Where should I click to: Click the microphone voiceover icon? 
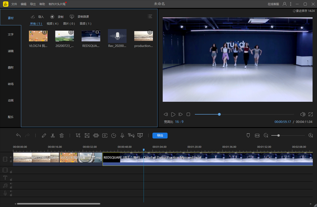(x=122, y=135)
